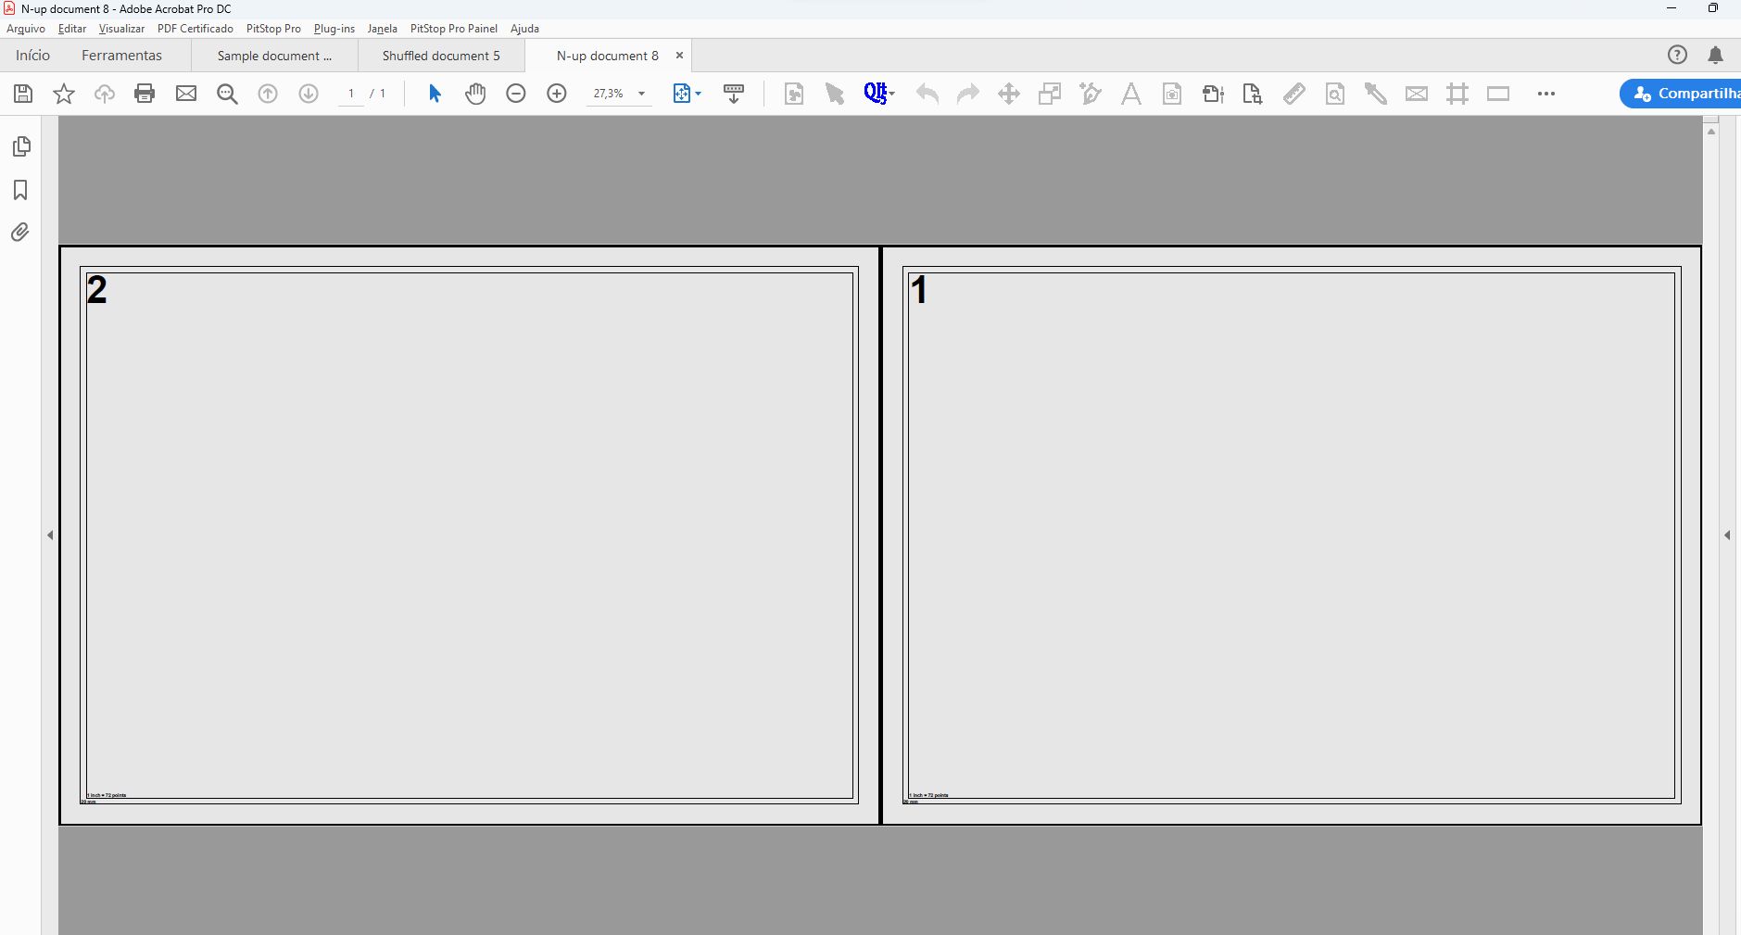Close the N-up document 8 tab

pos(679,56)
